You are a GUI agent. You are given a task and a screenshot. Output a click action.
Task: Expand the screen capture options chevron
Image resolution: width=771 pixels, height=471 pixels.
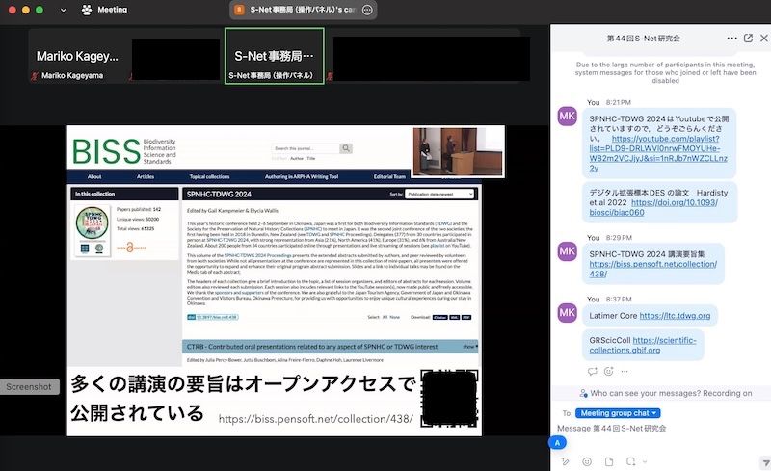(x=645, y=461)
